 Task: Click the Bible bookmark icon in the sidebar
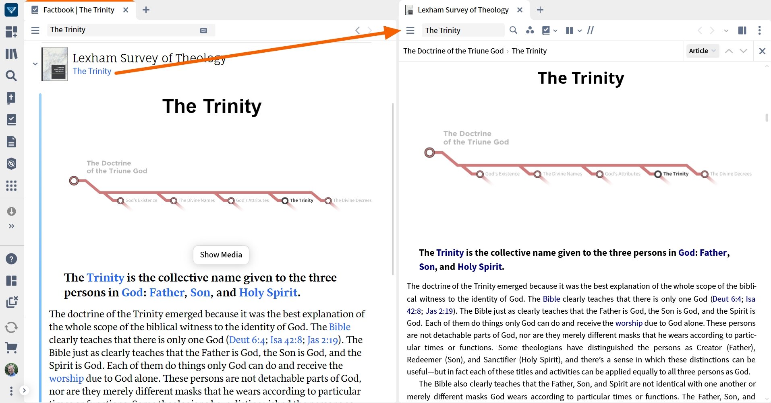pyautogui.click(x=11, y=98)
